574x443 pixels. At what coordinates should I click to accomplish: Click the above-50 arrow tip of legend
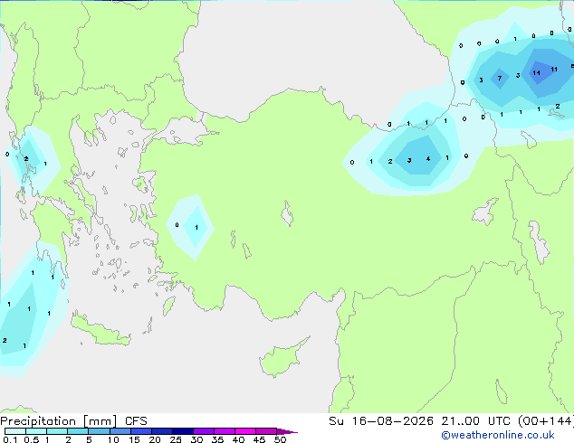(287, 431)
